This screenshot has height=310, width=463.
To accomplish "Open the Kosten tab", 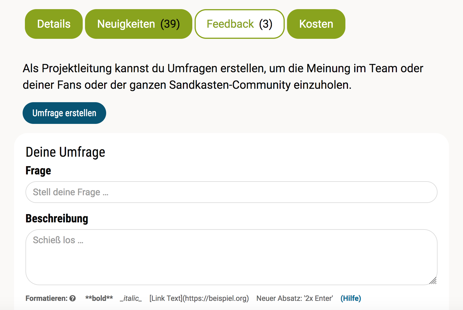I will [x=316, y=24].
